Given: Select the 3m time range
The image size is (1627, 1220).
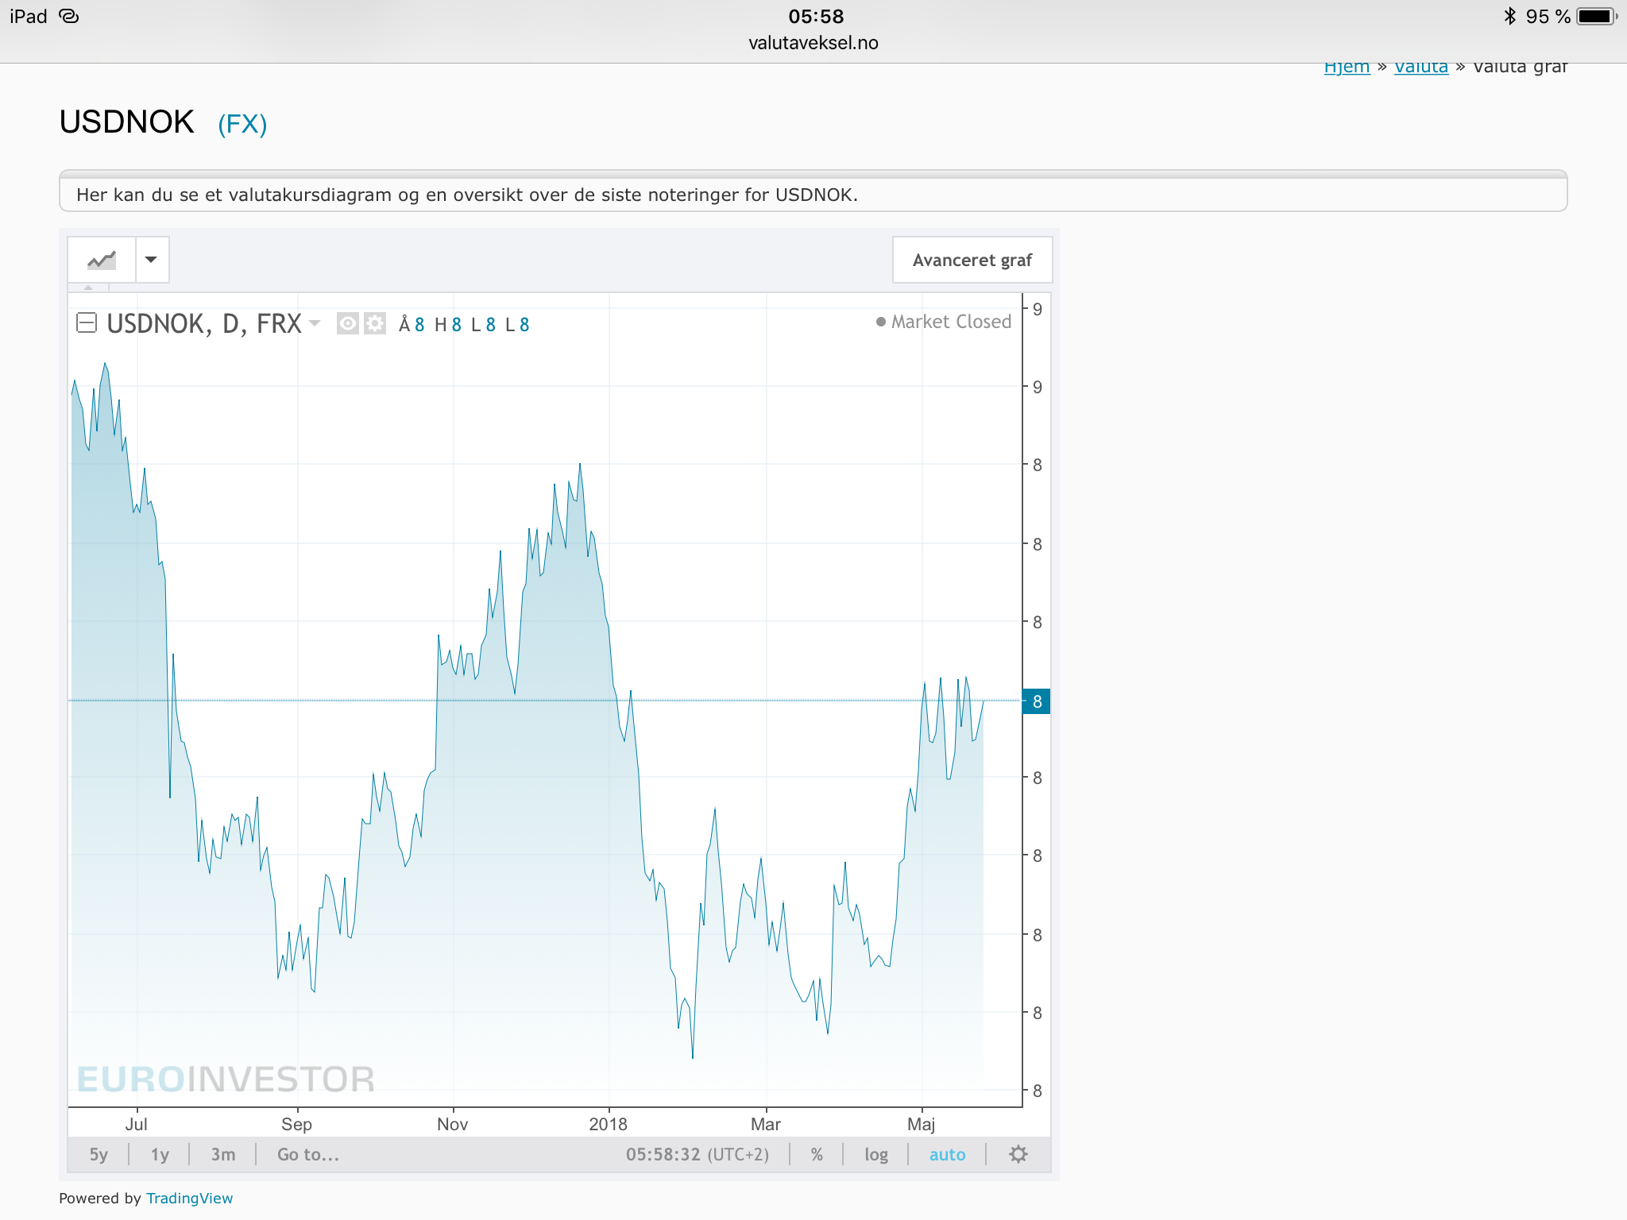Looking at the screenshot, I should [x=222, y=1154].
